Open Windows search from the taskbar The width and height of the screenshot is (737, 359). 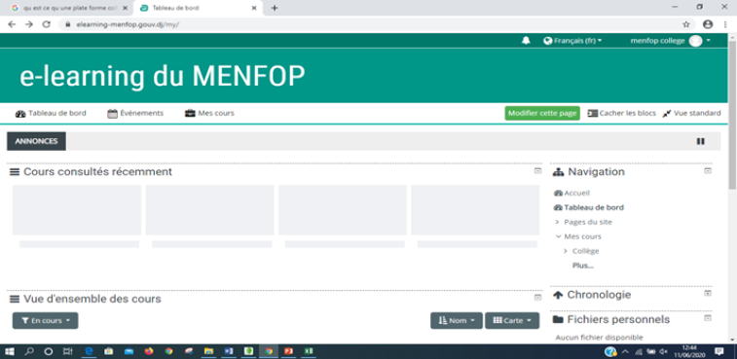(29, 351)
